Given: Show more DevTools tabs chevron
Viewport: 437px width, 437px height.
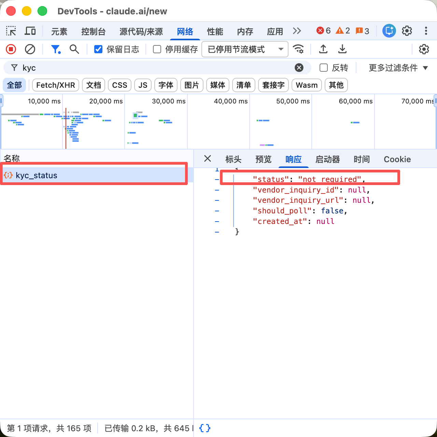Looking at the screenshot, I should click(x=297, y=31).
